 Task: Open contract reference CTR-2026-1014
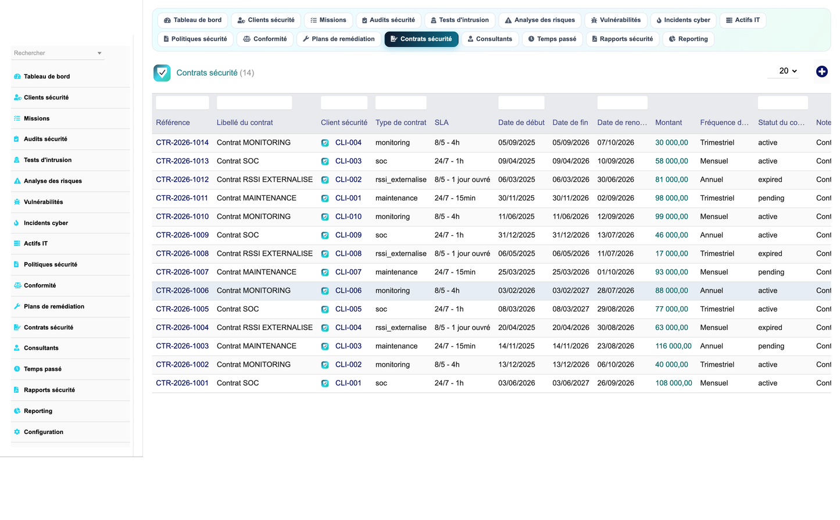[x=182, y=142]
